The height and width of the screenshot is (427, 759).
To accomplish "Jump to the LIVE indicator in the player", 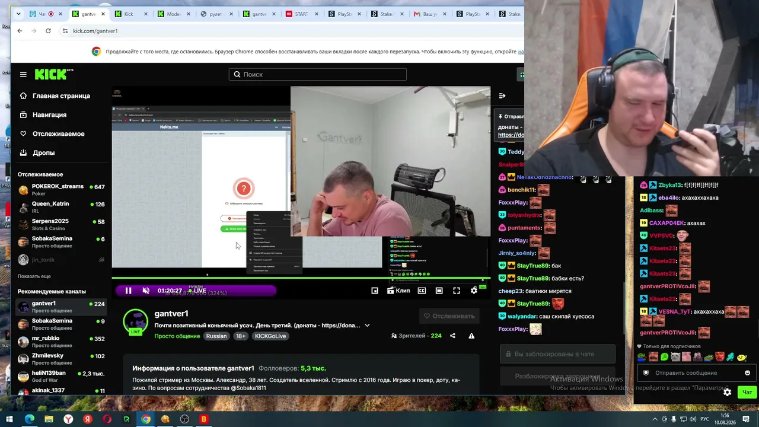I will coord(196,291).
